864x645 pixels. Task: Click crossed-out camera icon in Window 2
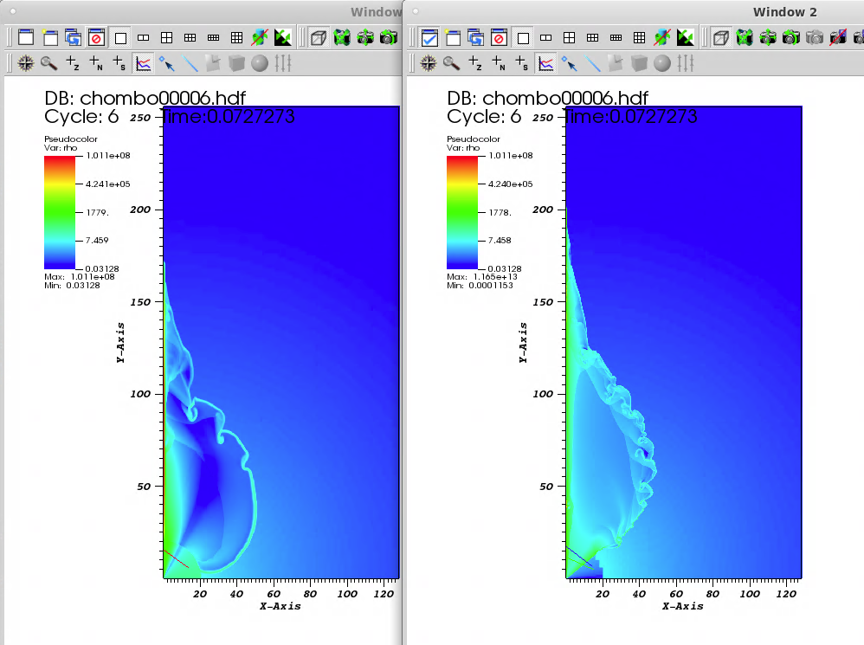pyautogui.click(x=838, y=37)
